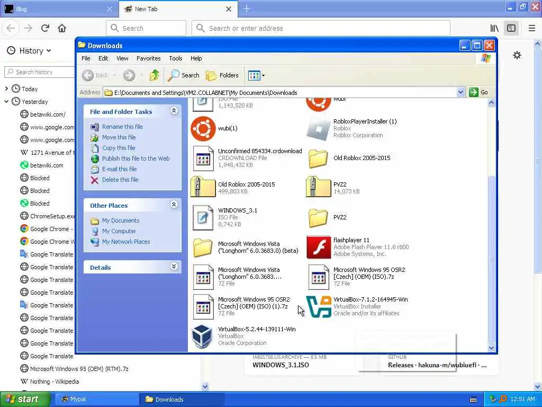
Task: Click the browser reload icon
Action: coord(45,28)
